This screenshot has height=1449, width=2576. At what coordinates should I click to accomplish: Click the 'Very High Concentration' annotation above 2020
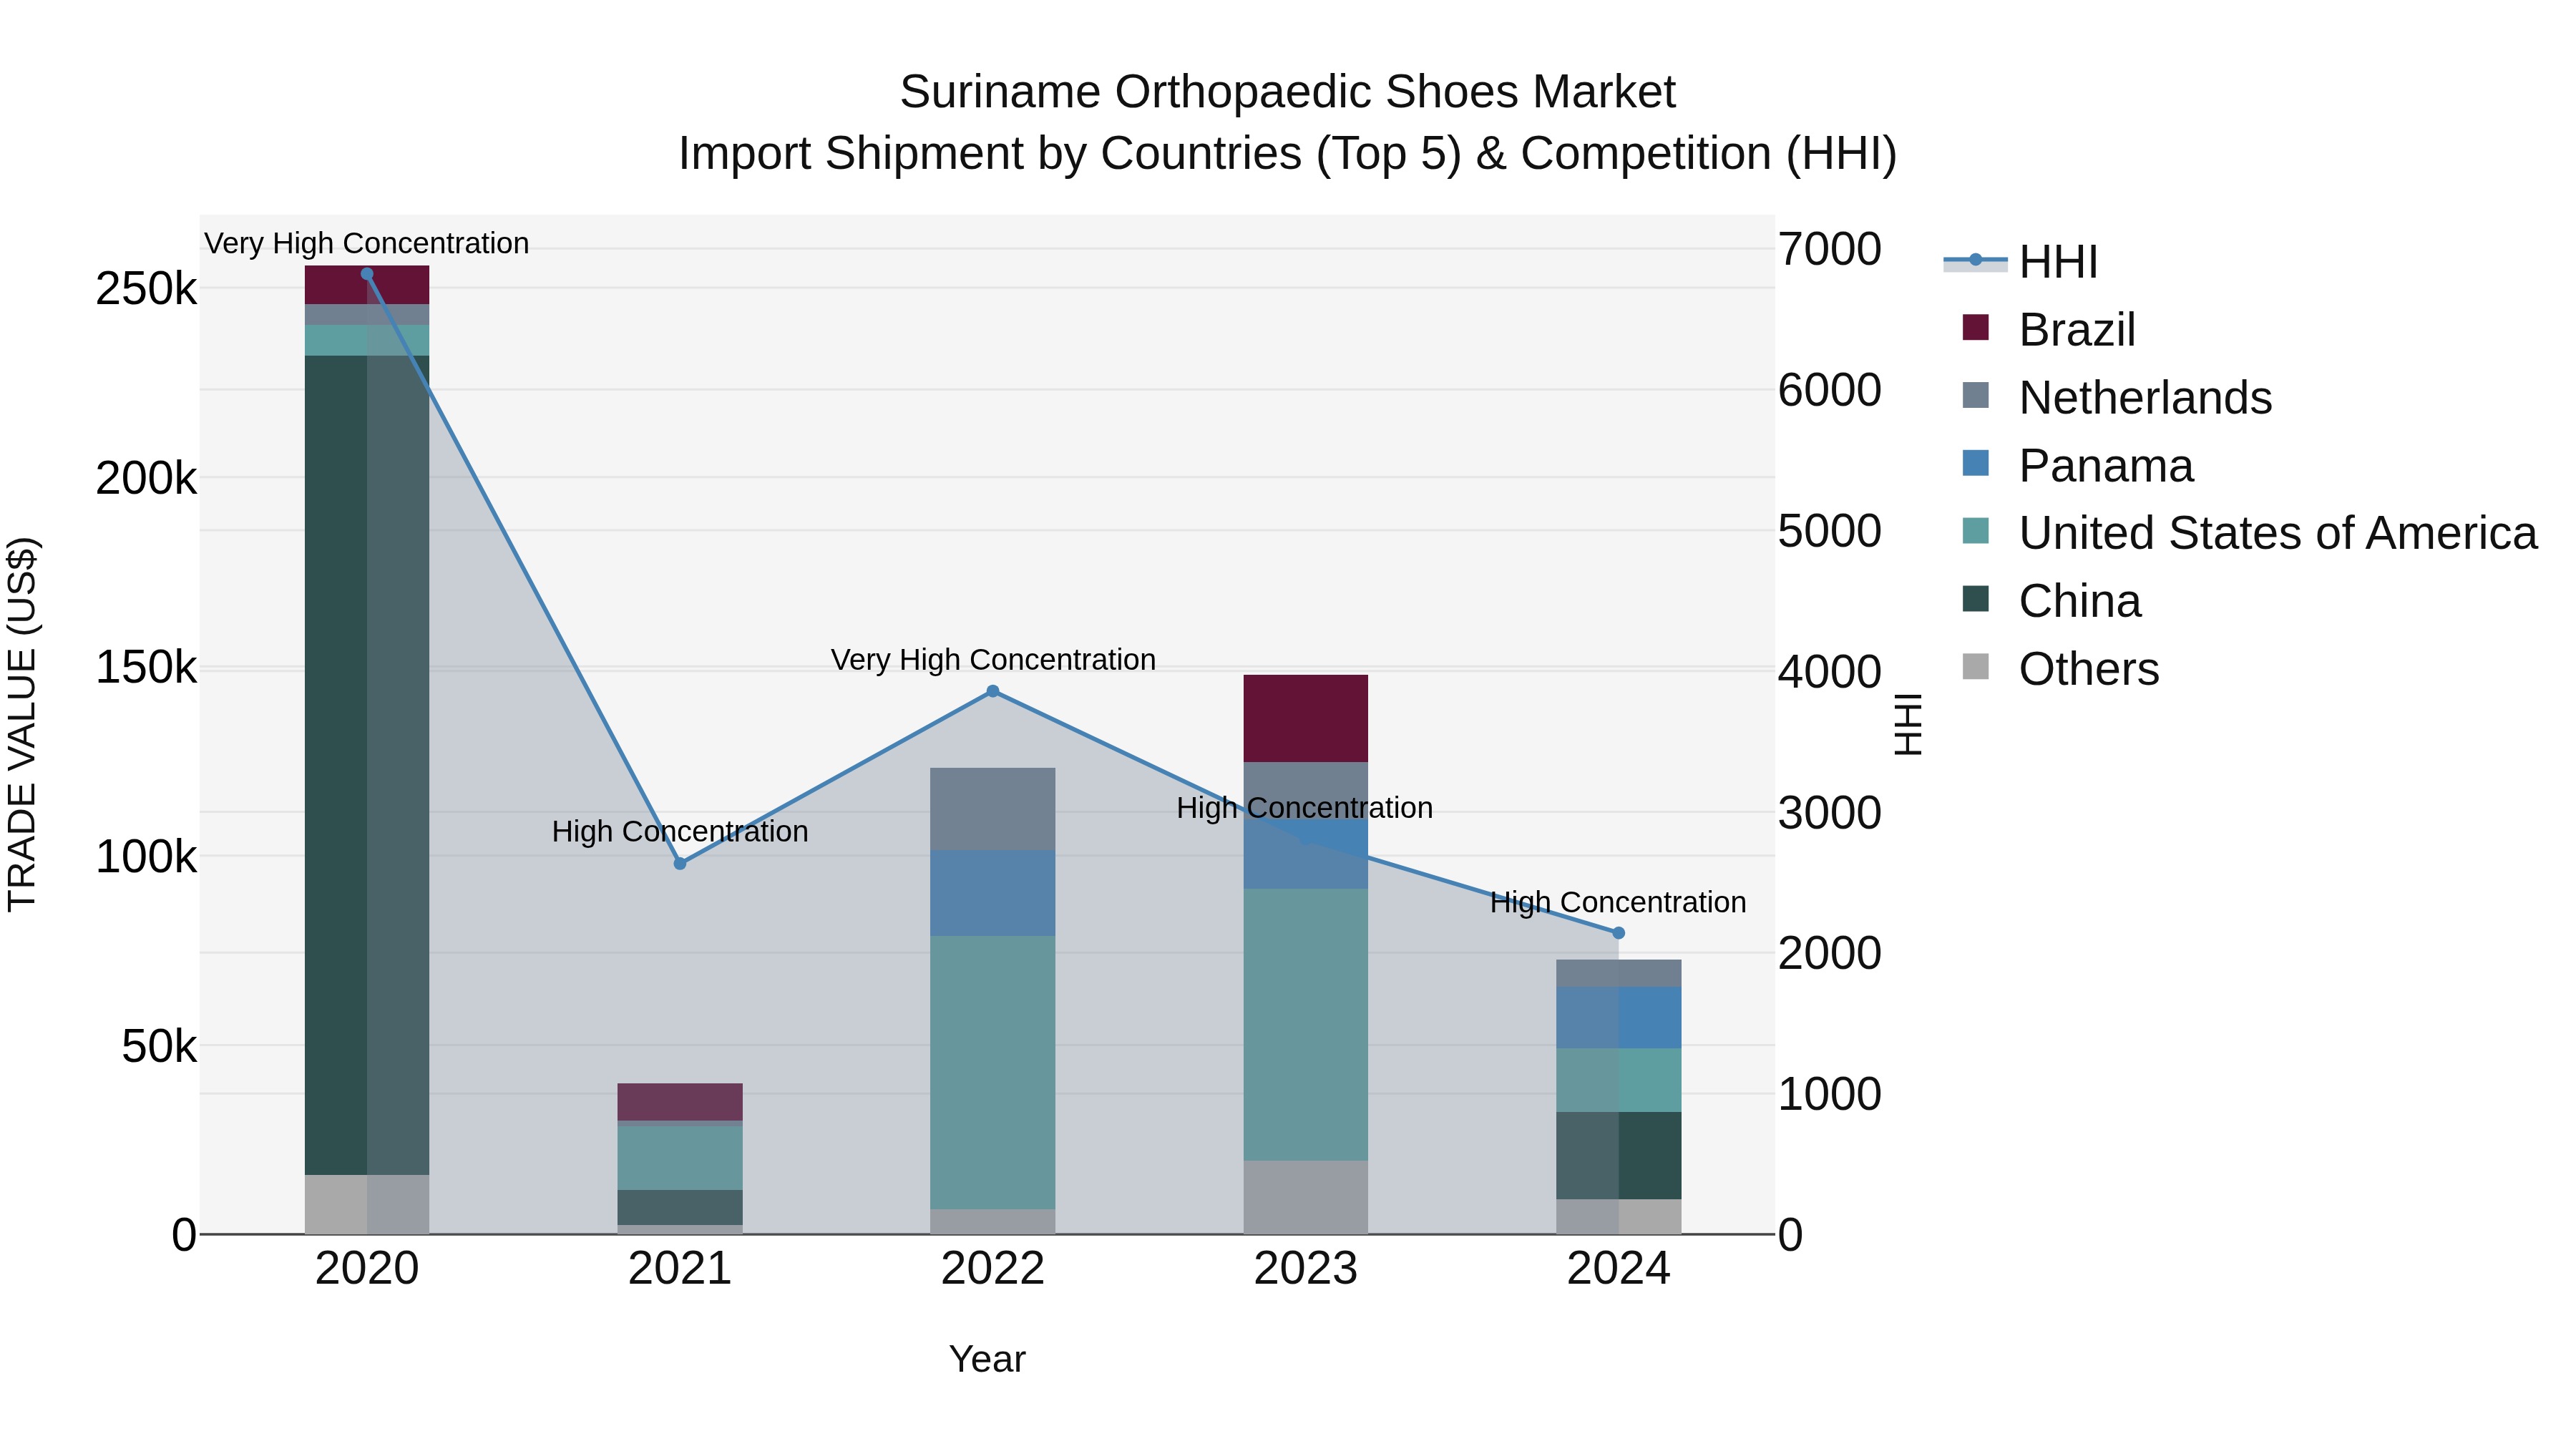[367, 244]
